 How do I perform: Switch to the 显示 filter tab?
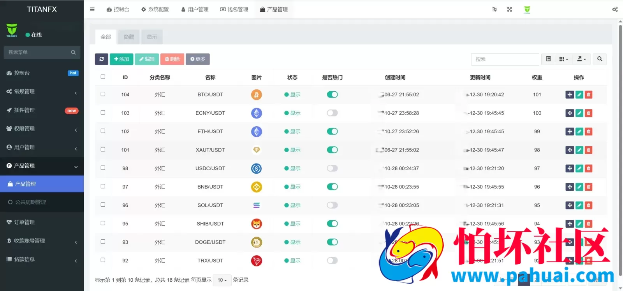click(x=152, y=37)
